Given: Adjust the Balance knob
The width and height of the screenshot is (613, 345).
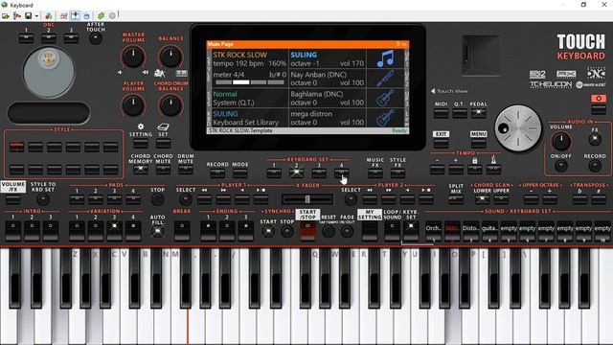Looking at the screenshot, I should 170,57.
